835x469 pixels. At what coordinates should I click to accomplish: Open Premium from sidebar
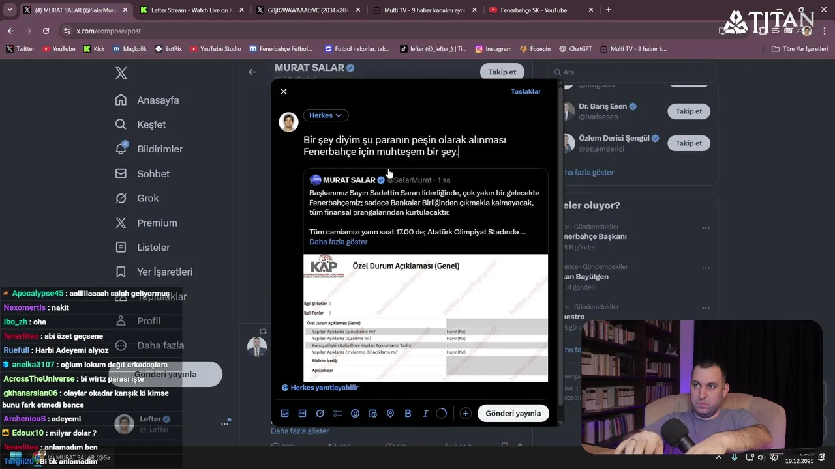pyautogui.click(x=146, y=223)
